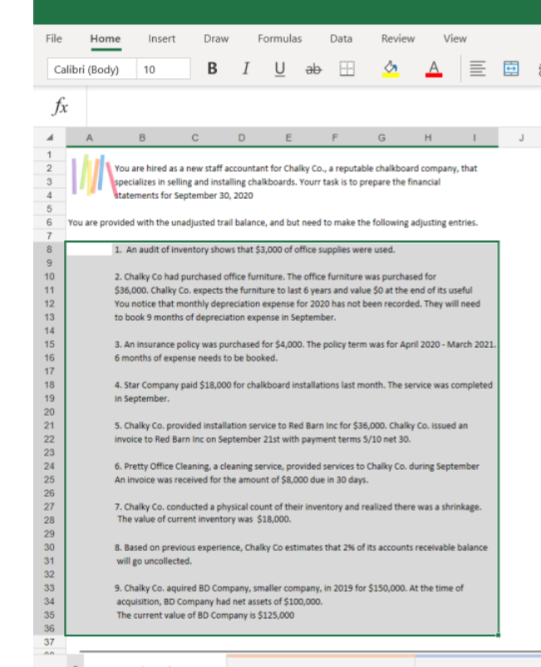Click the align text left icon
The image size is (541, 667).
pos(477,68)
